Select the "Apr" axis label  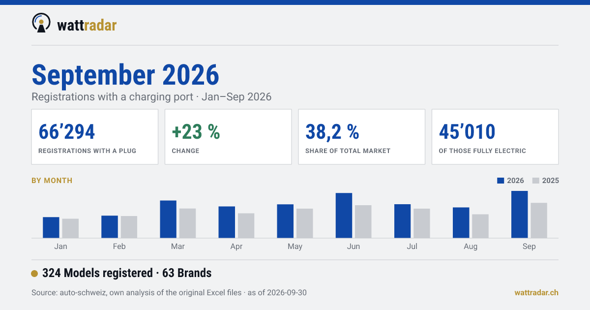(x=236, y=247)
